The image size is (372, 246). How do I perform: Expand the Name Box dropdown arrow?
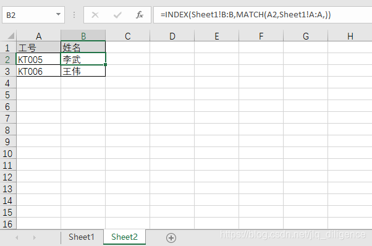[x=58, y=14]
